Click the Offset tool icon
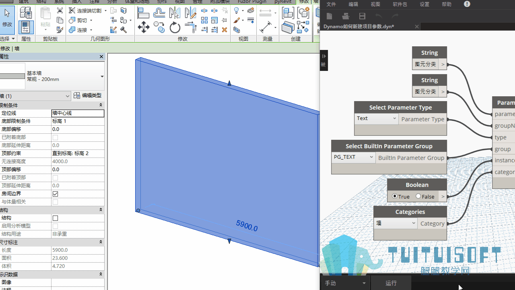The width and height of the screenshot is (515, 290). click(x=159, y=13)
